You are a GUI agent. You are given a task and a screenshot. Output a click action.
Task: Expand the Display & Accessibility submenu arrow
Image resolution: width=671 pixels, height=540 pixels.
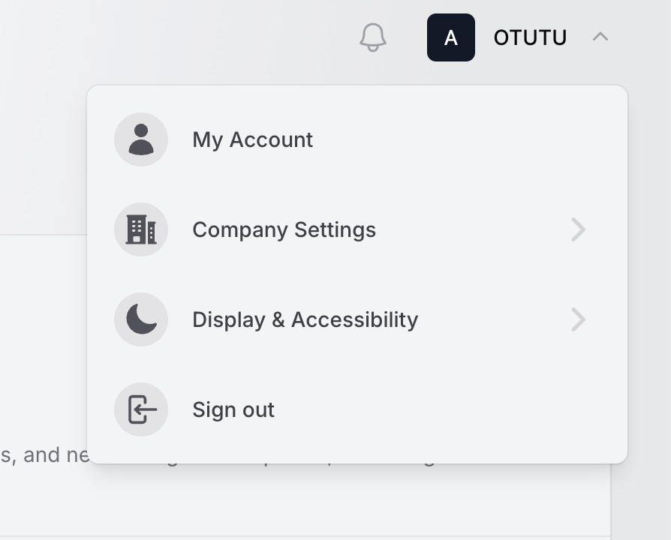tap(578, 319)
